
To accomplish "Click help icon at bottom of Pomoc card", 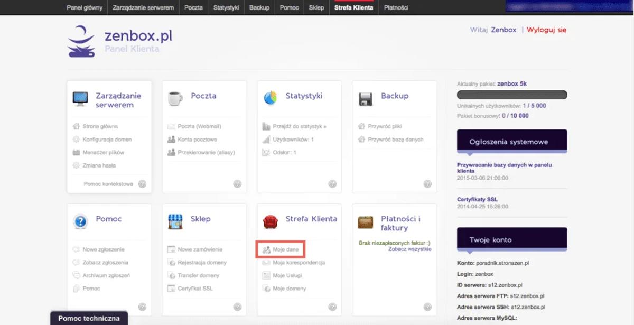I will (x=142, y=307).
